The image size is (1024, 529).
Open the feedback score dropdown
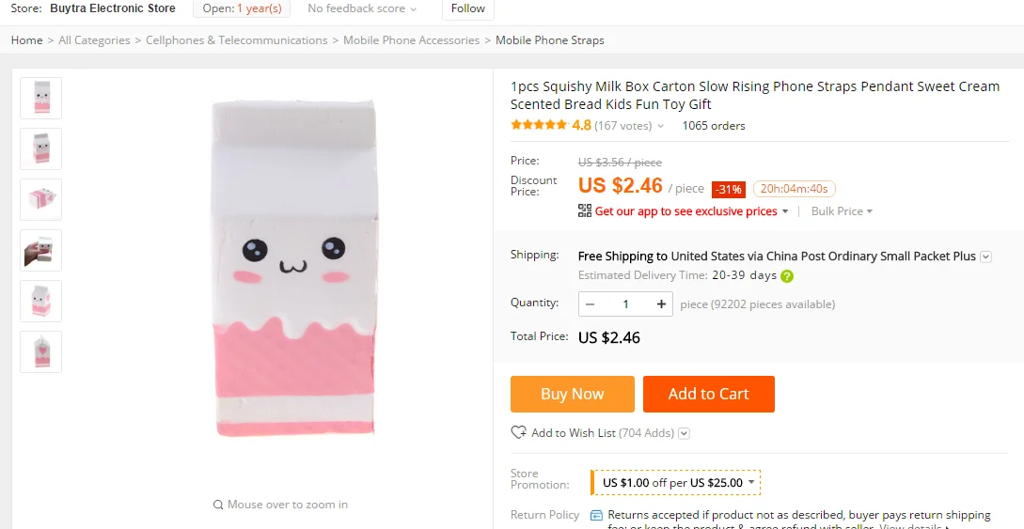coord(363,8)
